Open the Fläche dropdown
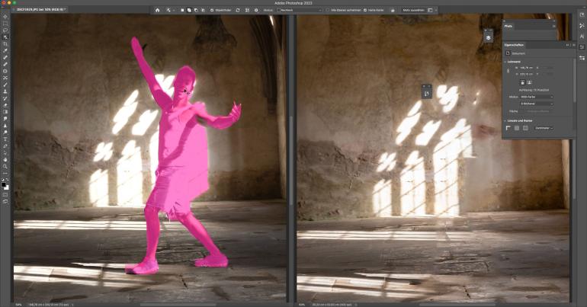The width and height of the screenshot is (587, 307). coord(537,111)
